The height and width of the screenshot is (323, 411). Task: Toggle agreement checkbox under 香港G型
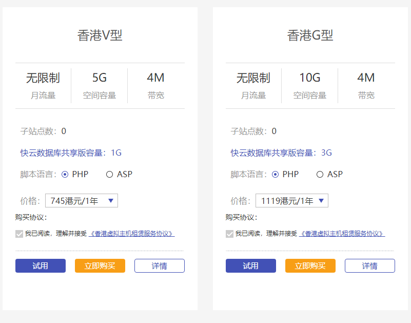pyautogui.click(x=230, y=234)
